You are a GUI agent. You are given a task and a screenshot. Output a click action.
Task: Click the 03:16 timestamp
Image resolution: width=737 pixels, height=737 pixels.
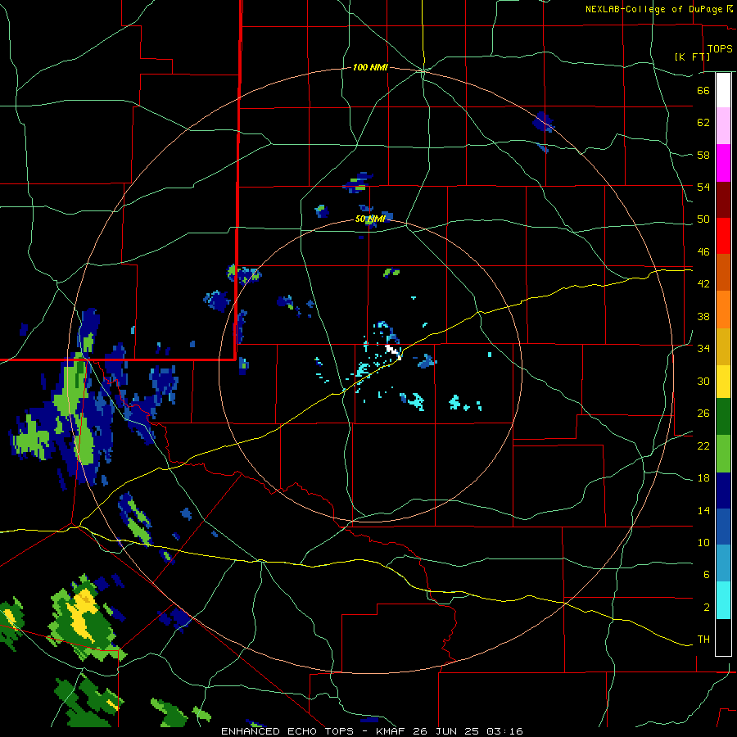coord(504,731)
